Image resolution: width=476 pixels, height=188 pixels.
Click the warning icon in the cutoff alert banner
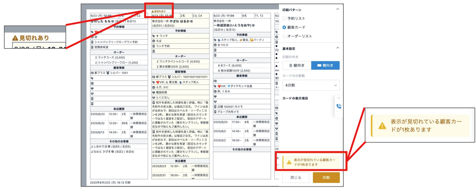(x=289, y=162)
